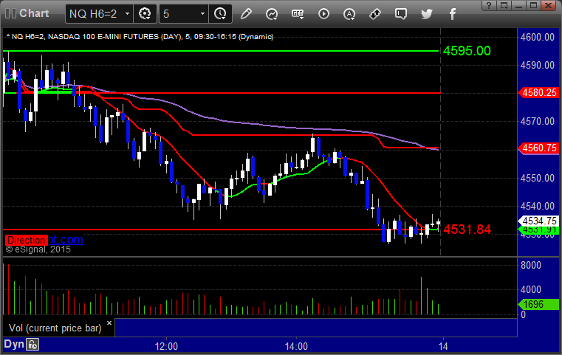562x355 pixels.
Task: Open the chart settings gear menu
Action: [x=145, y=14]
